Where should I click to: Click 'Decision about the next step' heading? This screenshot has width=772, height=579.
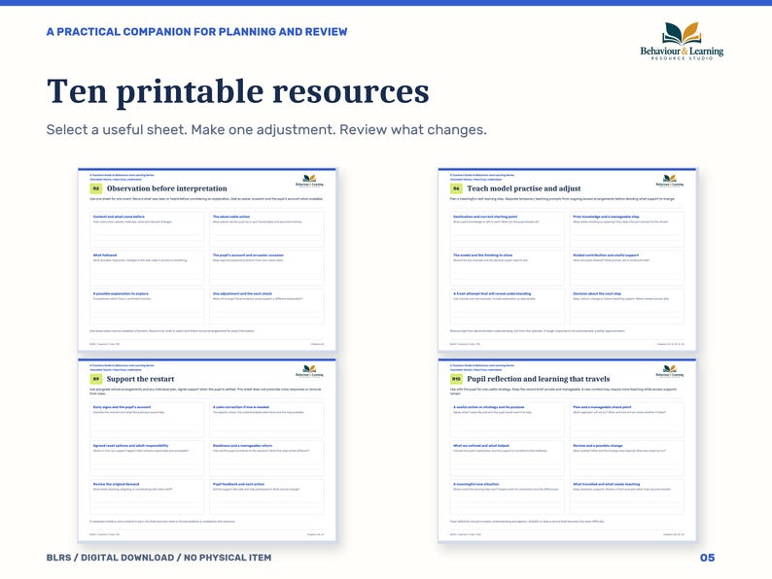597,293
